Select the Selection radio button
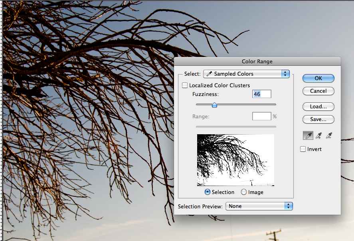The width and height of the screenshot is (354, 241). pyautogui.click(x=208, y=192)
